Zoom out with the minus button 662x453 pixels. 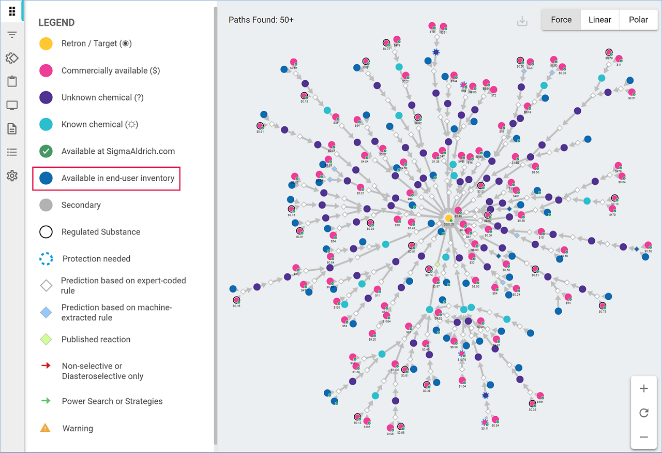click(644, 437)
